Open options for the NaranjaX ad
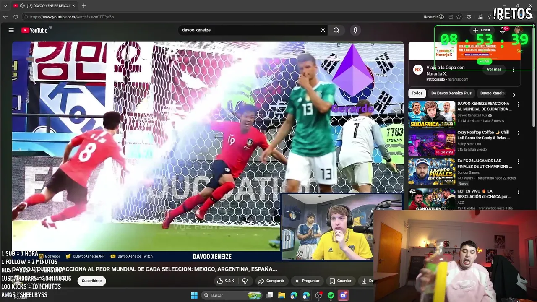Image resolution: width=537 pixels, height=302 pixels. tap(513, 70)
